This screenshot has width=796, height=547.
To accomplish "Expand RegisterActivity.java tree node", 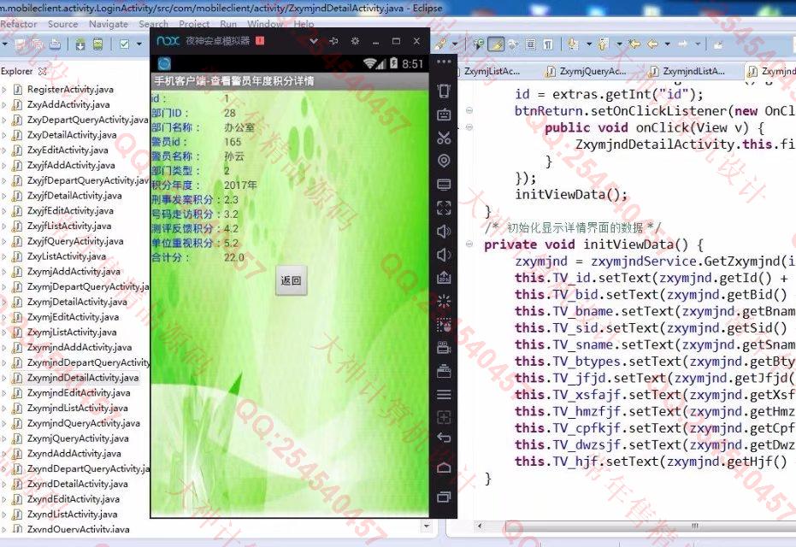I will point(4,89).
